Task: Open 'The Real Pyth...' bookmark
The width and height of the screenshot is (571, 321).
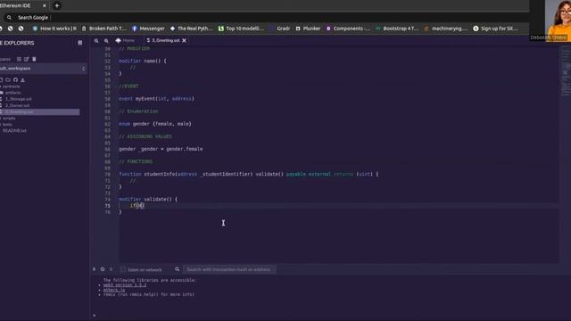Action: (191, 29)
